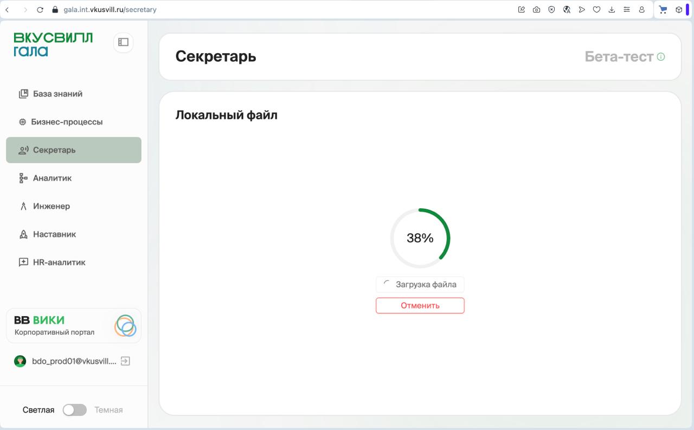Click the Beta-test info icon
694x430 pixels.
tap(661, 57)
